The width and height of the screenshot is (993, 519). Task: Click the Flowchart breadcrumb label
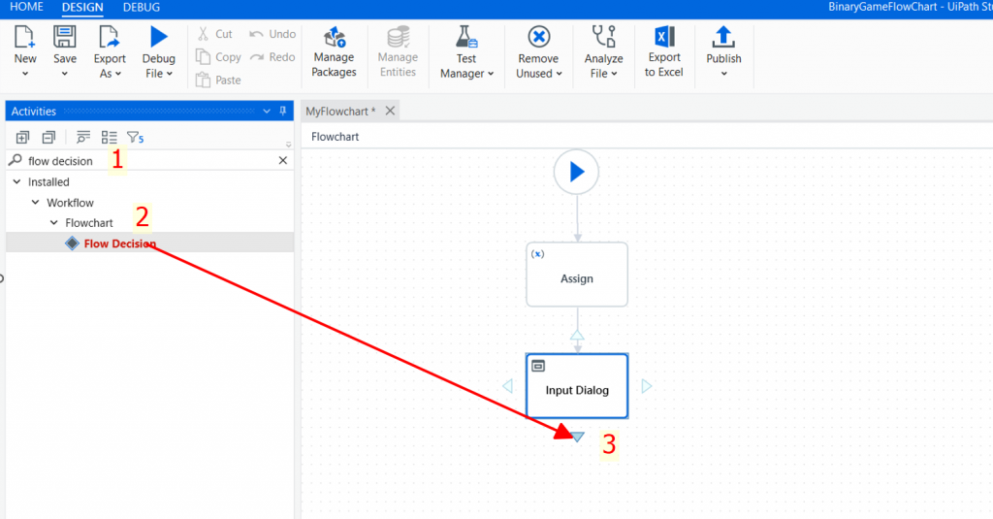335,136
